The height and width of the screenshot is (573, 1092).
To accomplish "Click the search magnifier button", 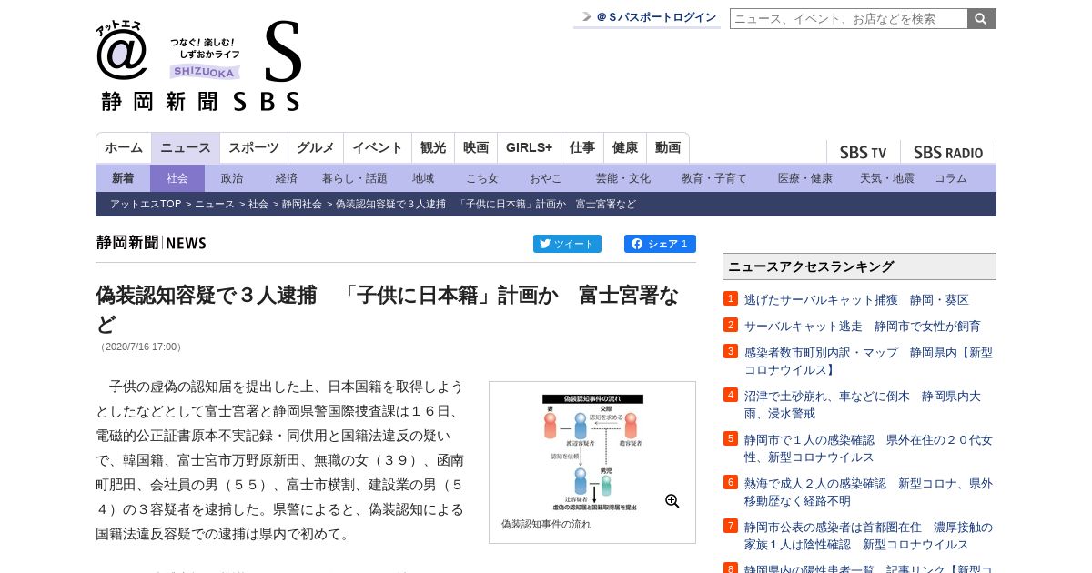I will pyautogui.click(x=981, y=18).
